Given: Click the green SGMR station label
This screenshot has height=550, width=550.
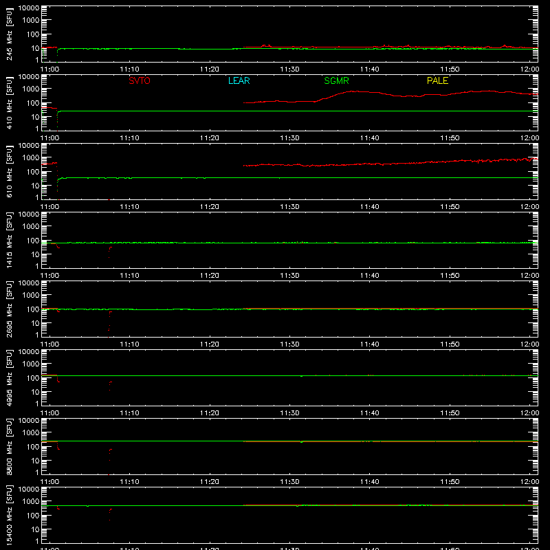Looking at the screenshot, I should [x=336, y=80].
